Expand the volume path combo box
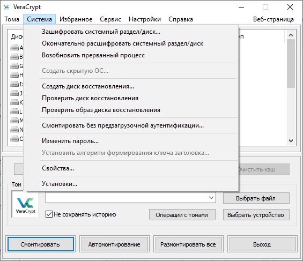The height and width of the screenshot is (261, 303). point(211,198)
